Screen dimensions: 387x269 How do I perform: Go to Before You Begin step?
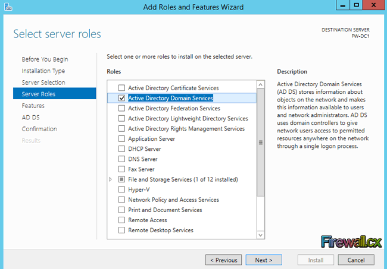[x=45, y=59]
